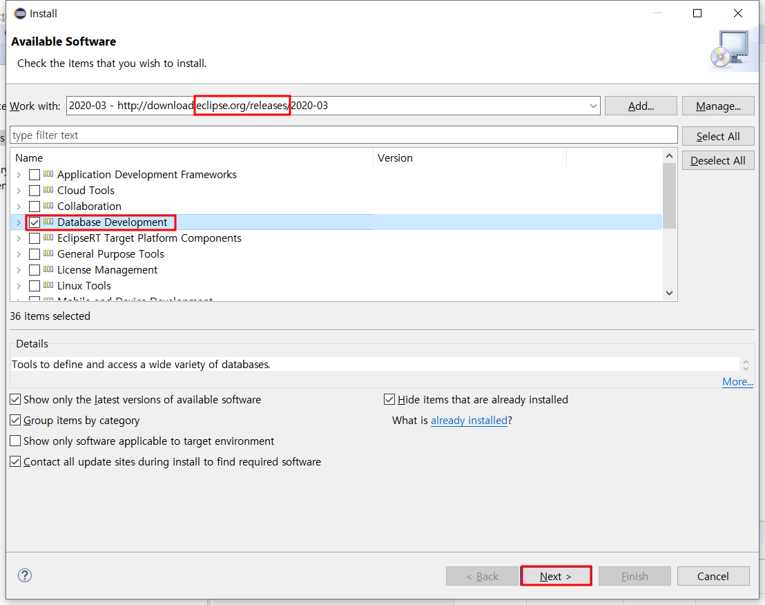Check the General Purpose Tools checkbox

point(34,254)
